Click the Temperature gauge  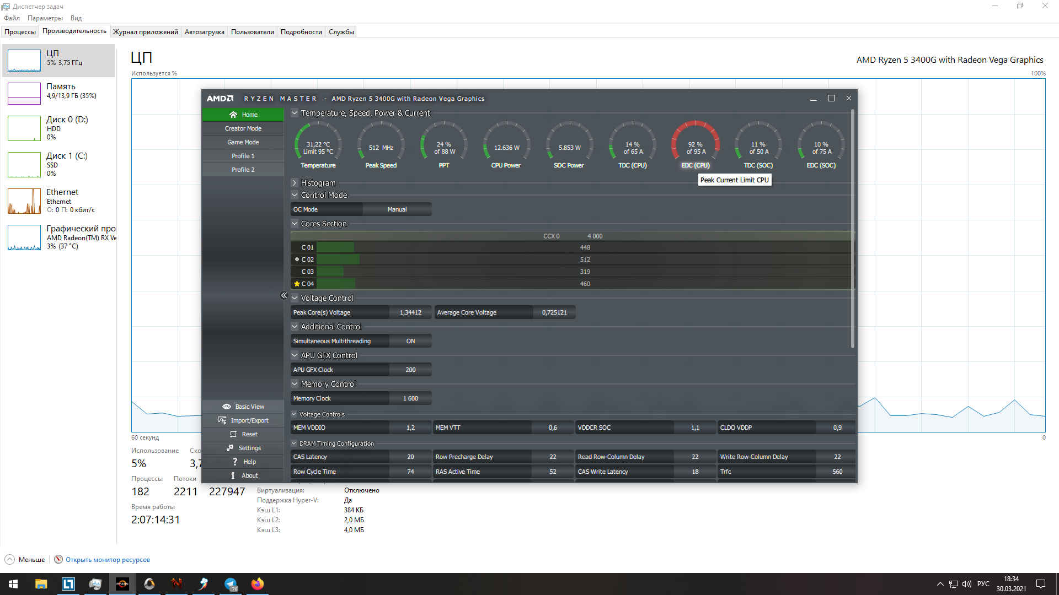(318, 145)
